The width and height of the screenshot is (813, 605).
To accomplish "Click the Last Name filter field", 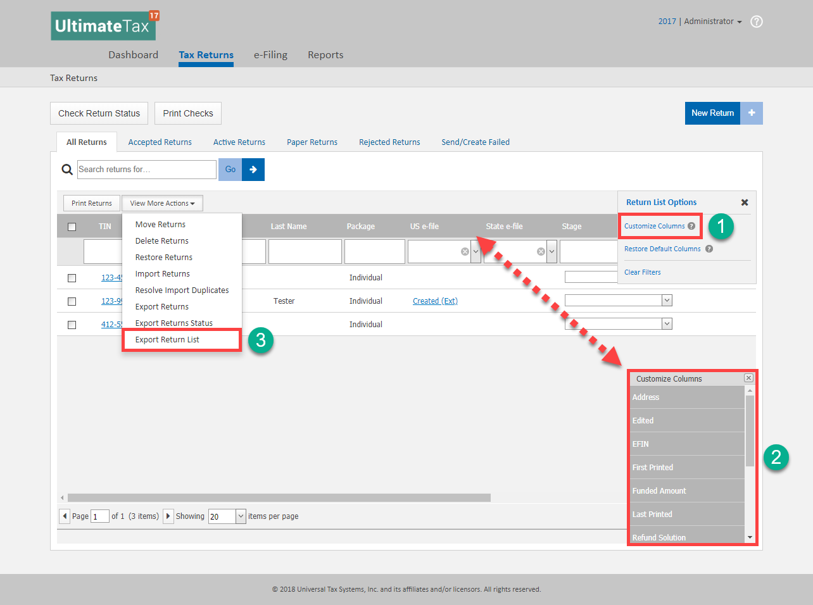I will click(305, 252).
